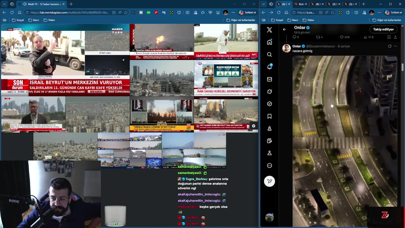Screen dimensions: 405x228
Task: Open Bookmarks icon in X sidebar
Action: point(269,116)
